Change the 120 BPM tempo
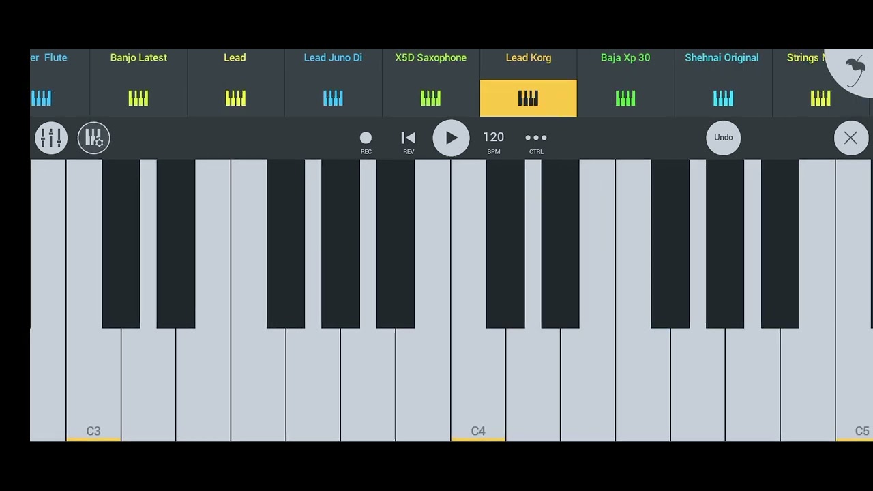 tap(493, 142)
